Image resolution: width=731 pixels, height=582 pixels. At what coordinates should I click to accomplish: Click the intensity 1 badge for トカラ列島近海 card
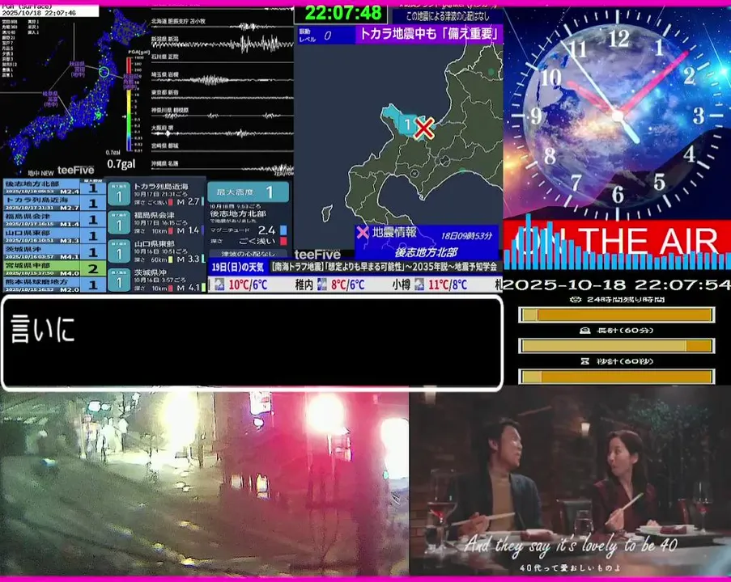[x=119, y=194]
